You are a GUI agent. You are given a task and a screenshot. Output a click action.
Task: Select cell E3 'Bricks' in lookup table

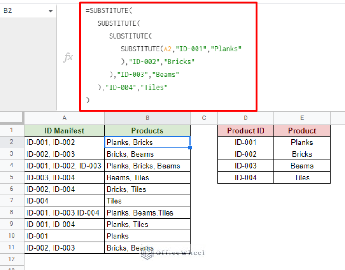pos(302,154)
